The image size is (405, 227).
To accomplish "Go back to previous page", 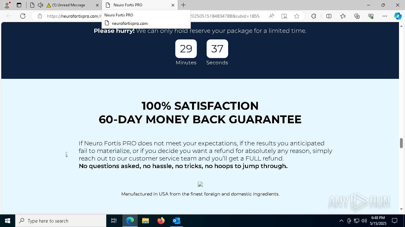I will pyautogui.click(x=9, y=16).
